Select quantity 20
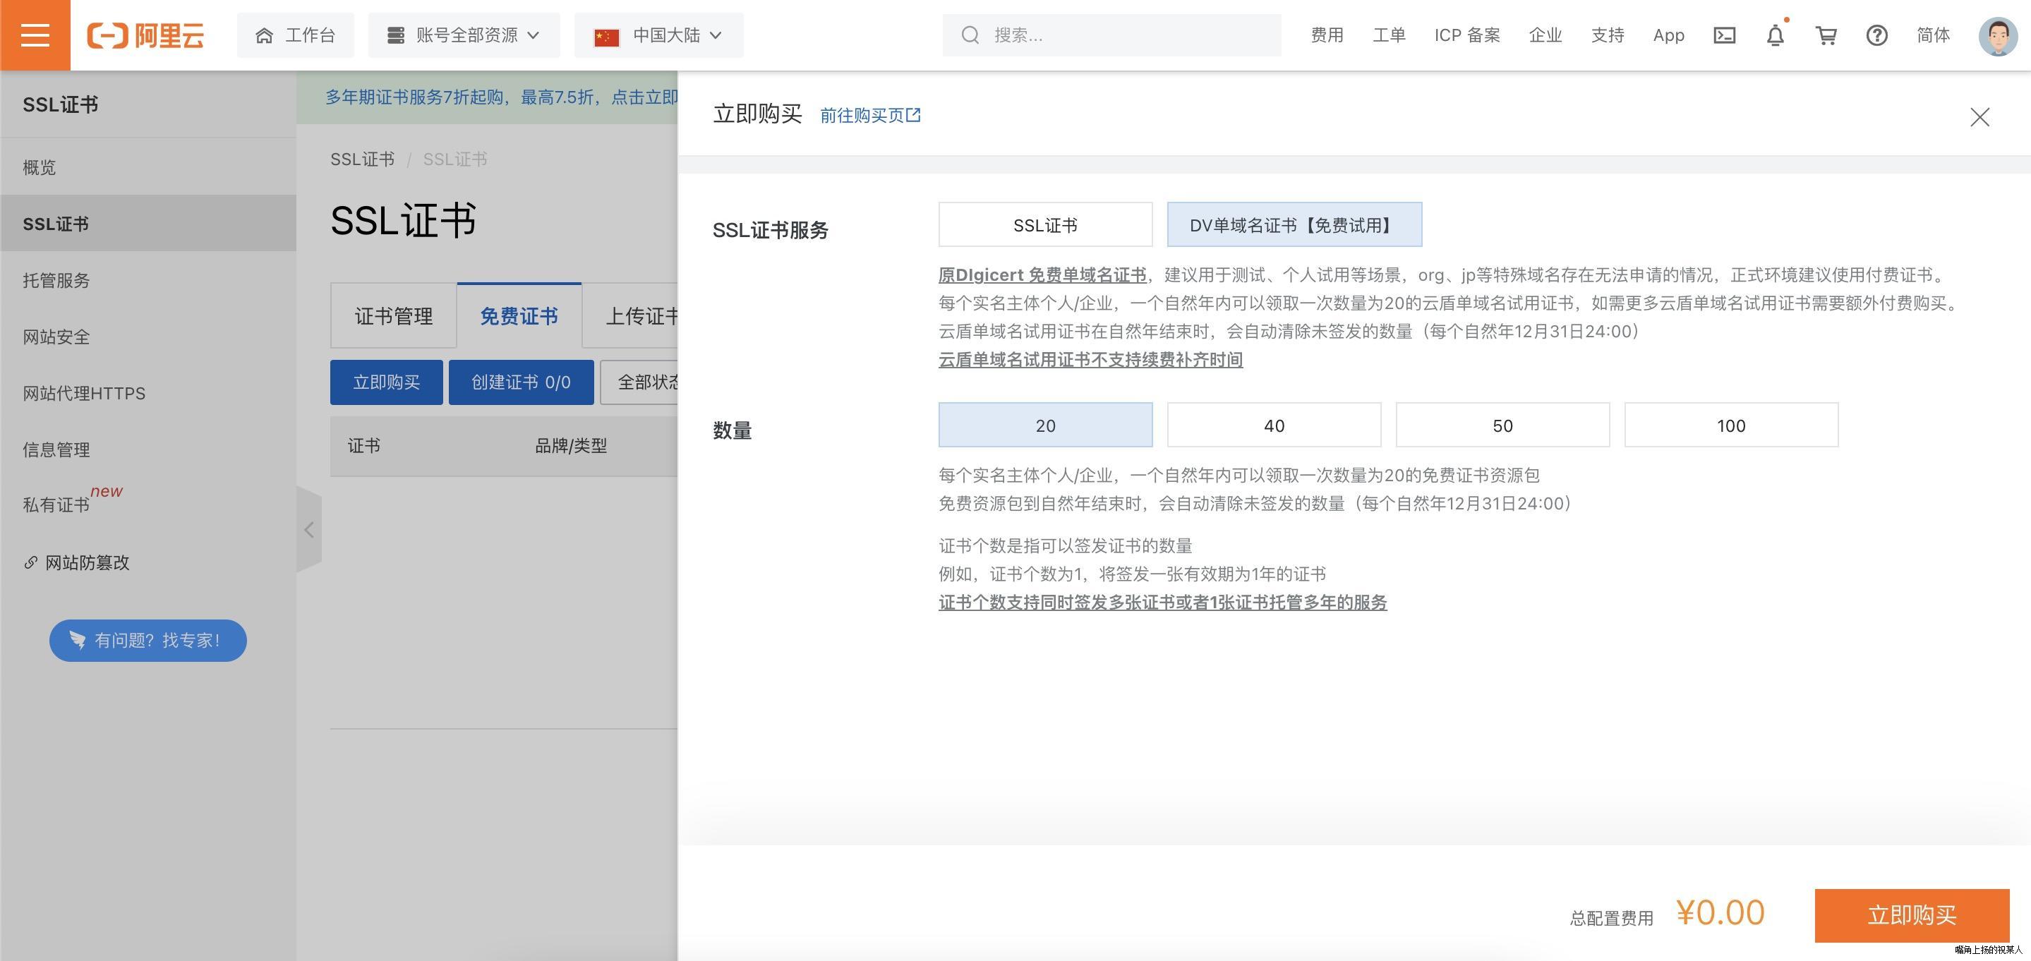Screen dimensions: 2031x961 coord(1045,425)
